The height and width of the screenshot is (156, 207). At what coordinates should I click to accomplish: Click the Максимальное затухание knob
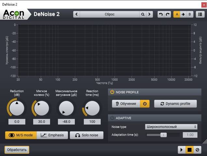pos(66,108)
